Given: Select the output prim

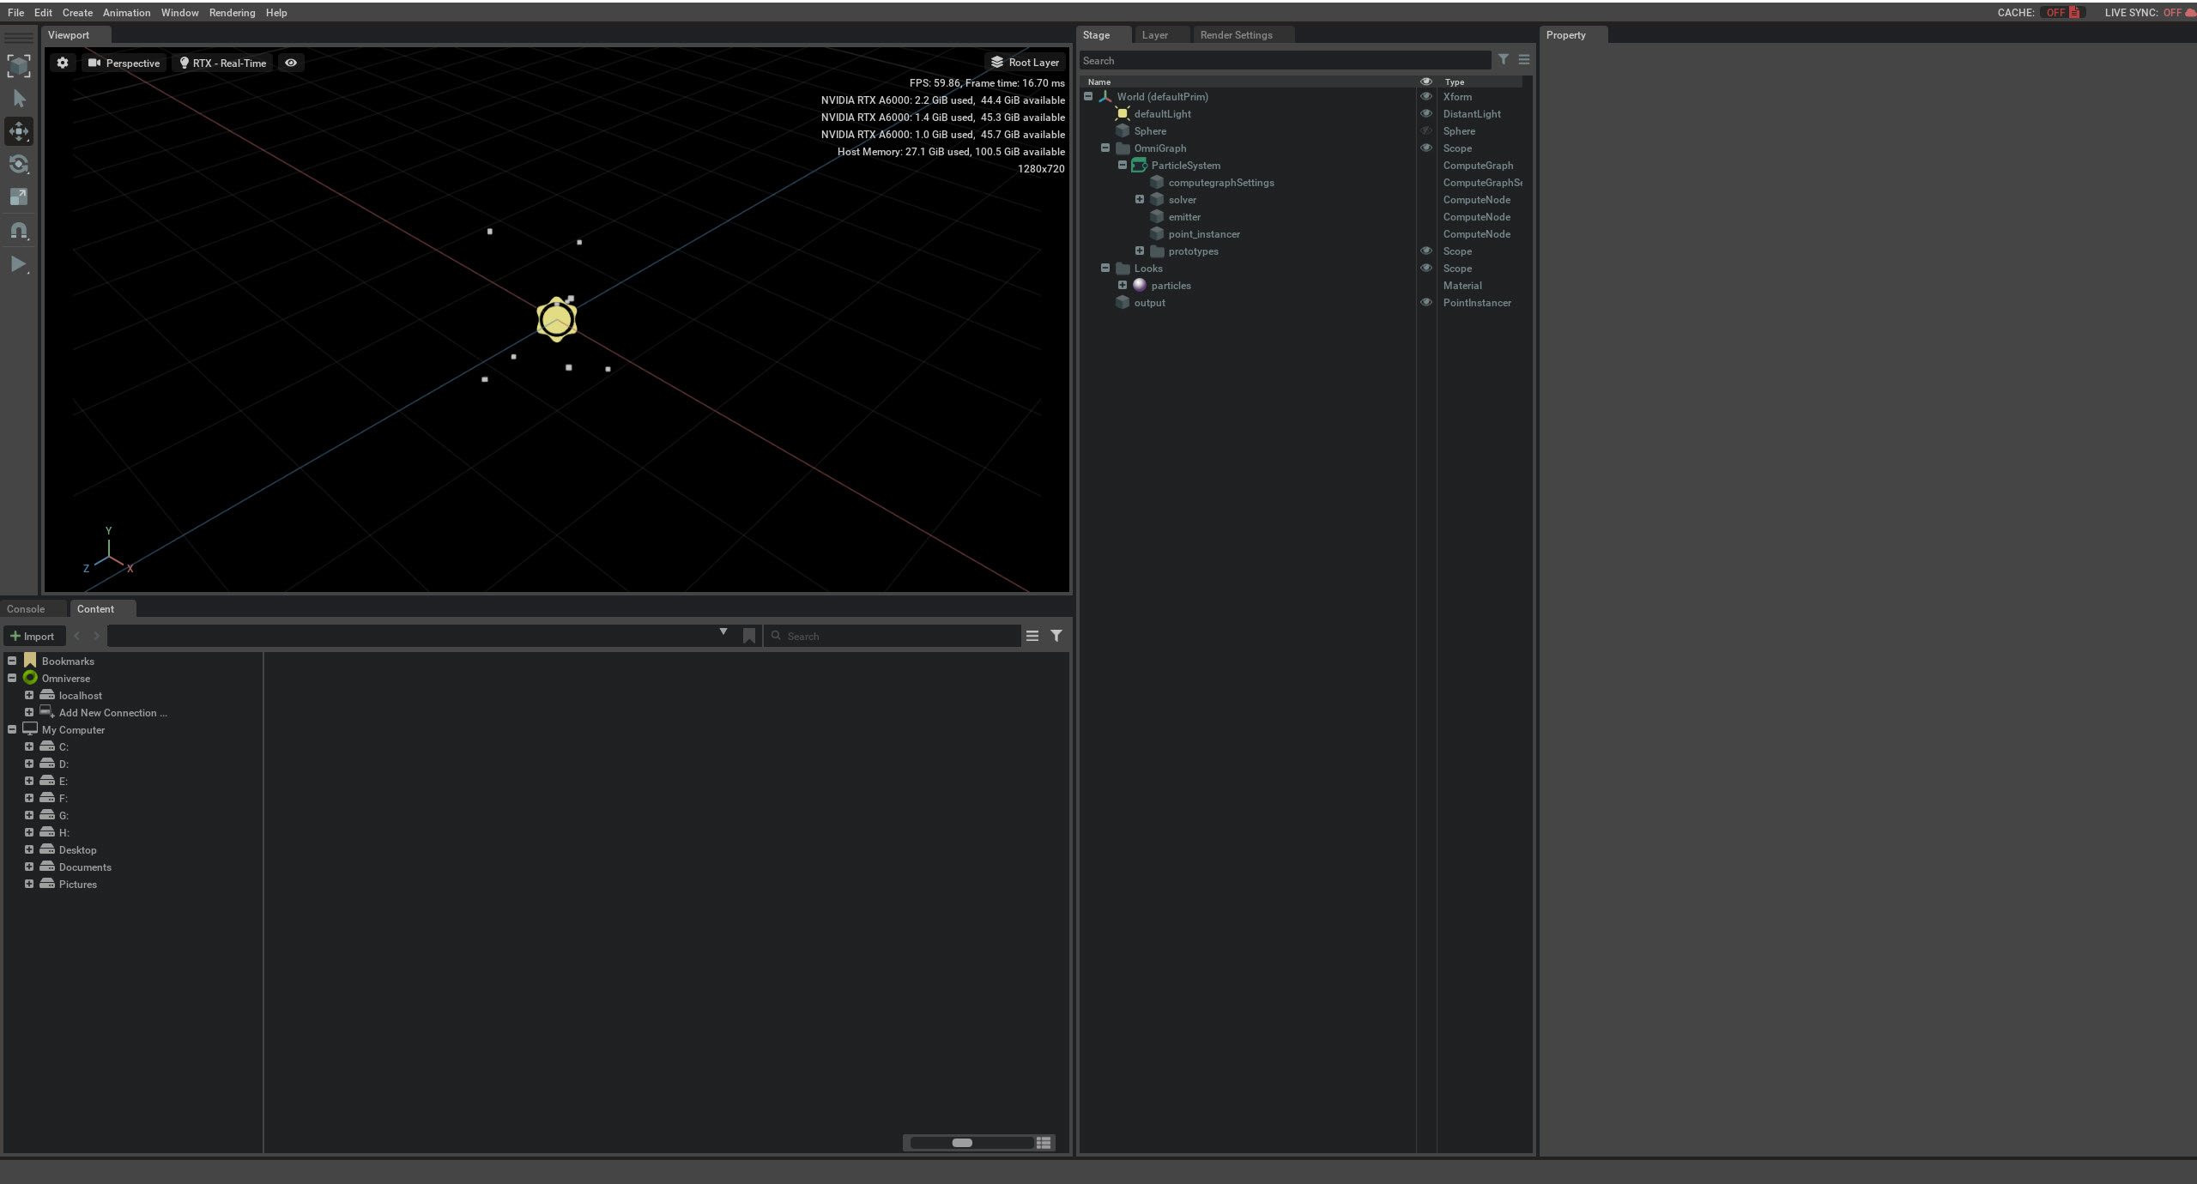Looking at the screenshot, I should tap(1150, 303).
